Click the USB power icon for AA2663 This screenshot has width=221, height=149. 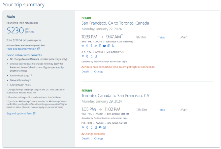tap(91, 127)
